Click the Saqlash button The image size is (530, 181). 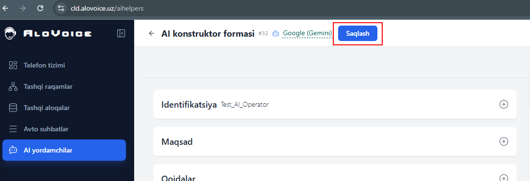pos(358,33)
